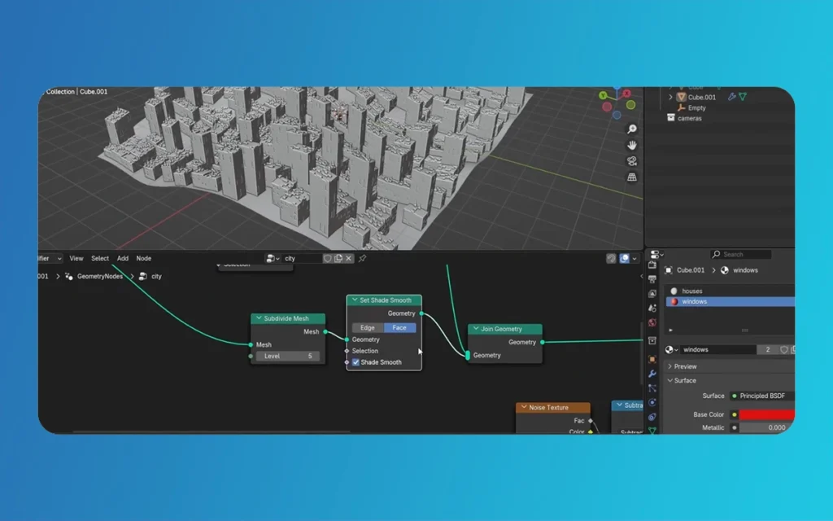833x521 pixels.
Task: Open the Particles properties tab icon
Action: tap(652, 388)
